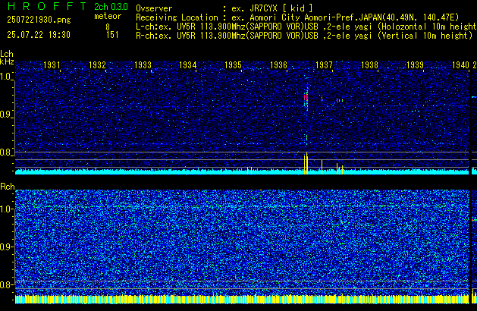Click the date stamp 25.07.22 19:30

(39, 35)
